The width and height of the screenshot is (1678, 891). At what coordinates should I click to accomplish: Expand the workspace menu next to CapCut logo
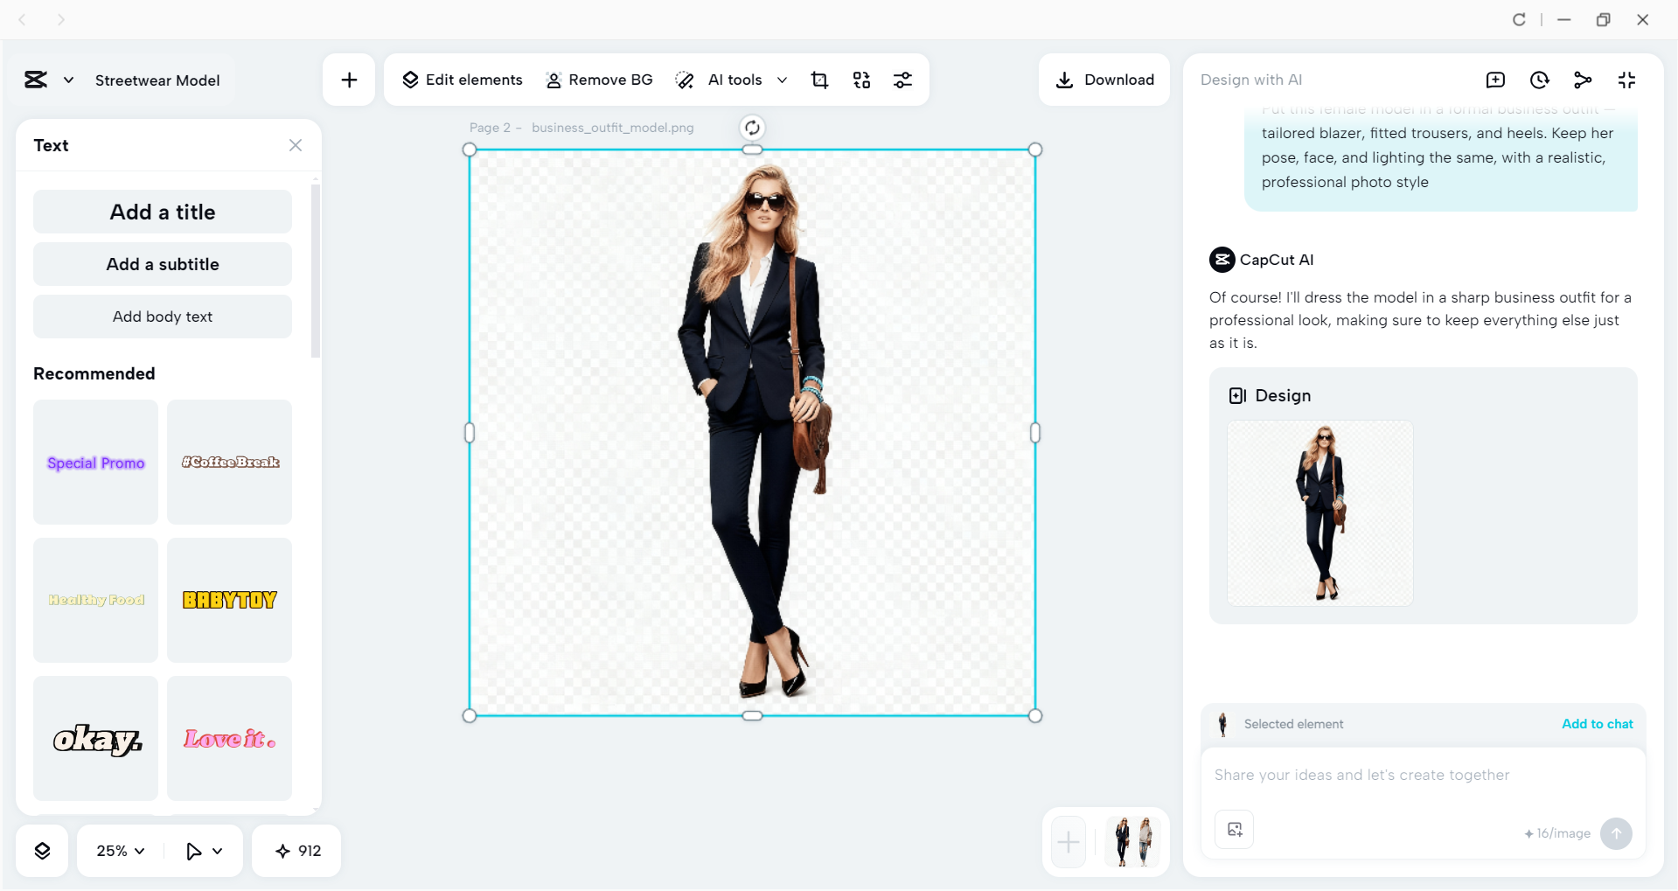click(70, 80)
